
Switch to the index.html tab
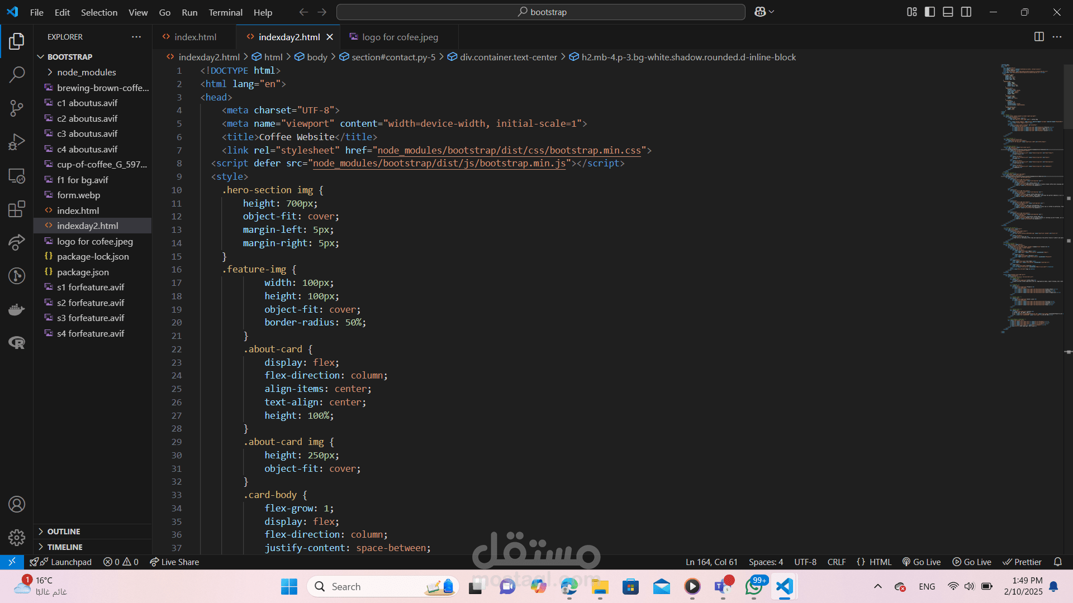194,37
